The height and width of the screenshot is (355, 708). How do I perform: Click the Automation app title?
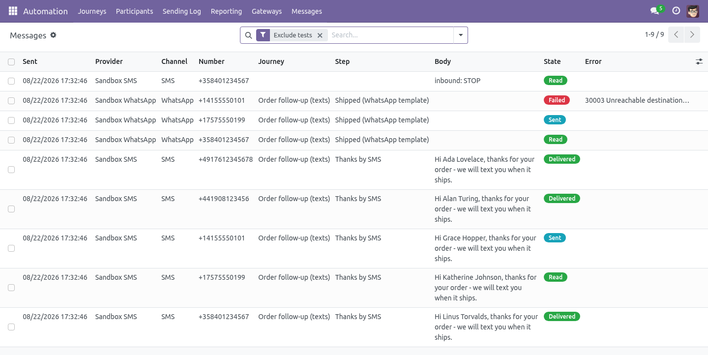pyautogui.click(x=45, y=11)
